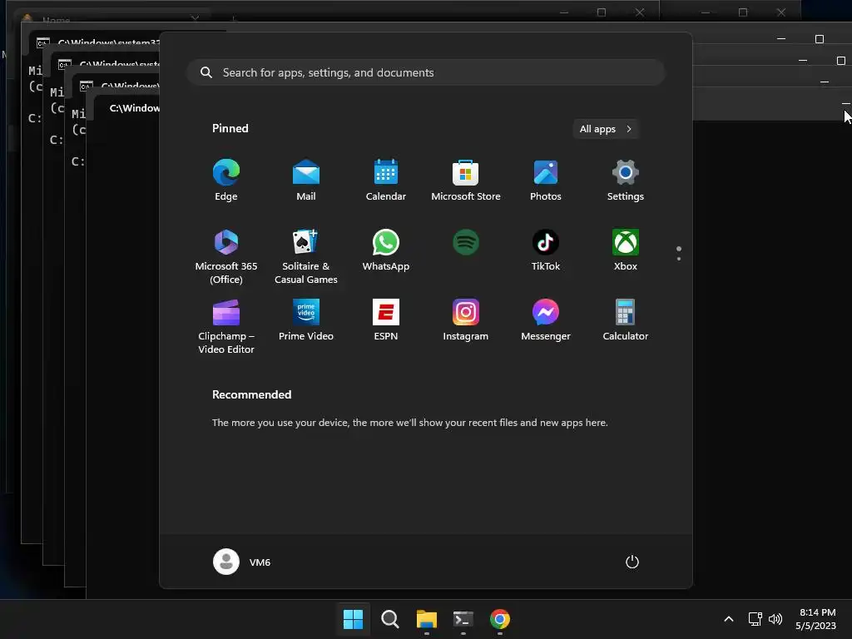This screenshot has height=639, width=852.
Task: Click the Start menu search field
Action: (426, 72)
